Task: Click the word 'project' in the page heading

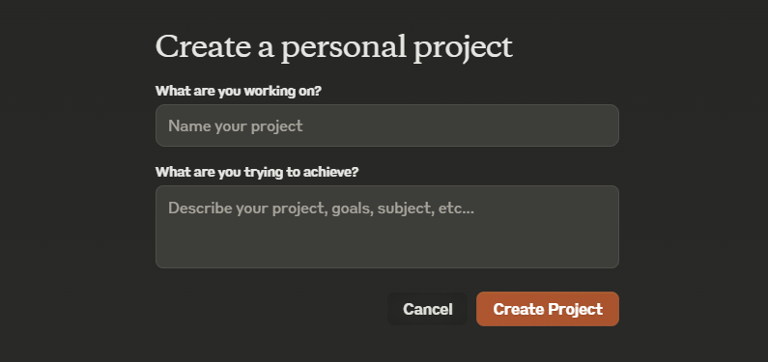Action: (x=463, y=49)
